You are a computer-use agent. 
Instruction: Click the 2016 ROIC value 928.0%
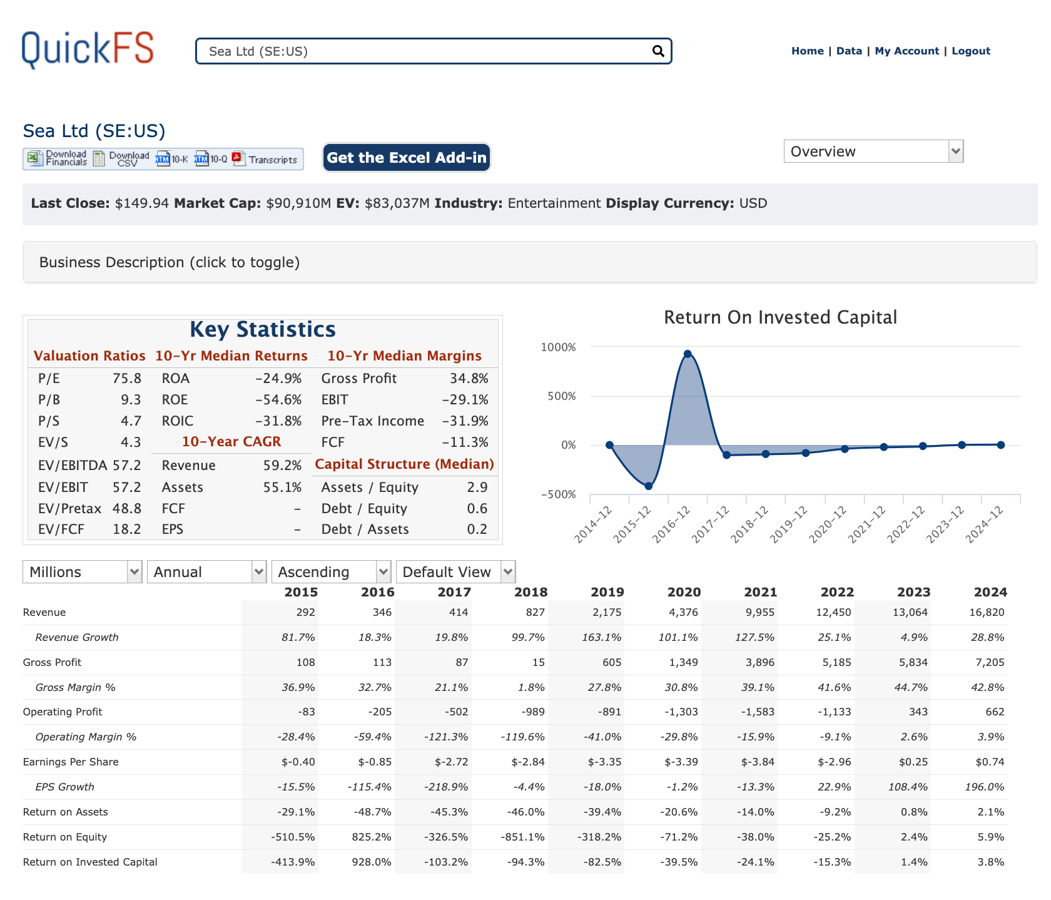click(372, 862)
